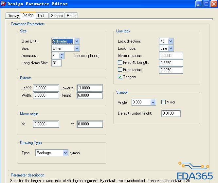Go to the Route tab

click(71, 16)
